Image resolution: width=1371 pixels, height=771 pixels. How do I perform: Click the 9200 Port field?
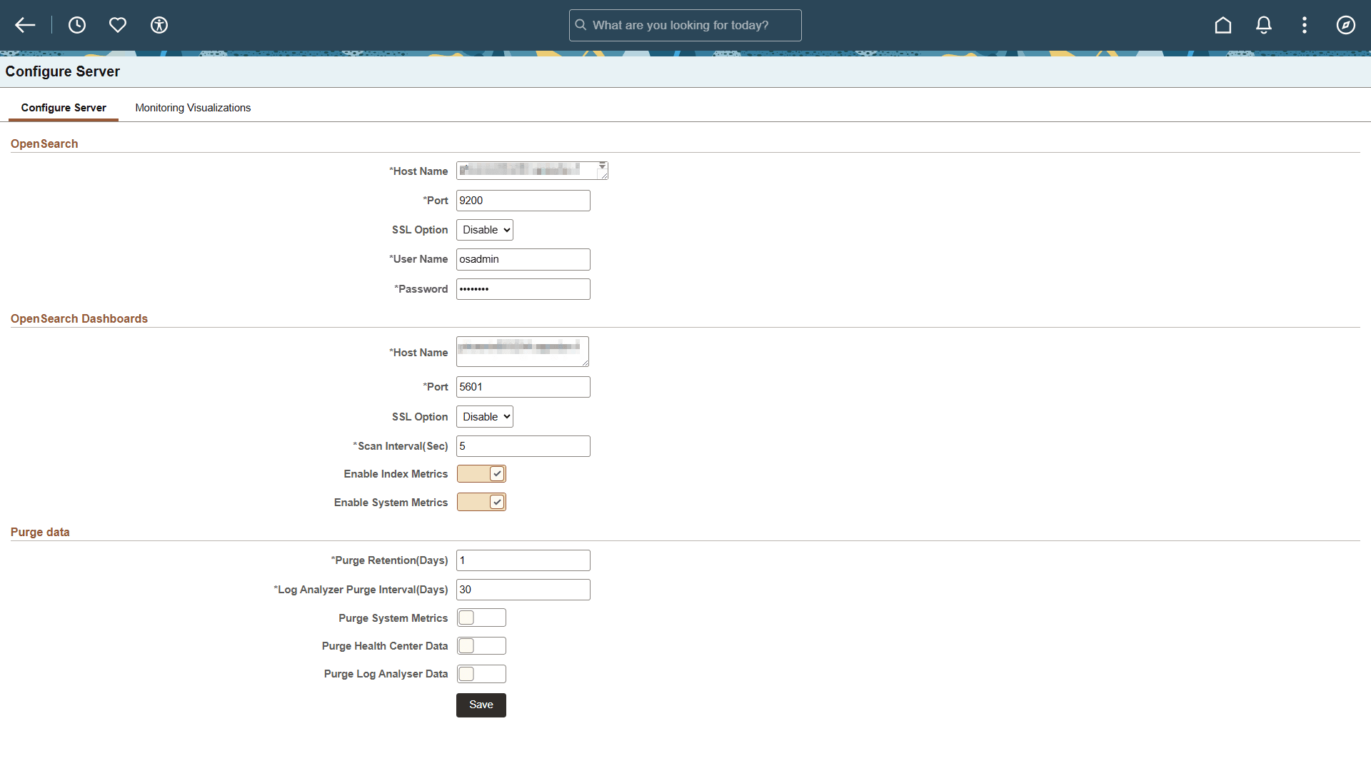523,201
